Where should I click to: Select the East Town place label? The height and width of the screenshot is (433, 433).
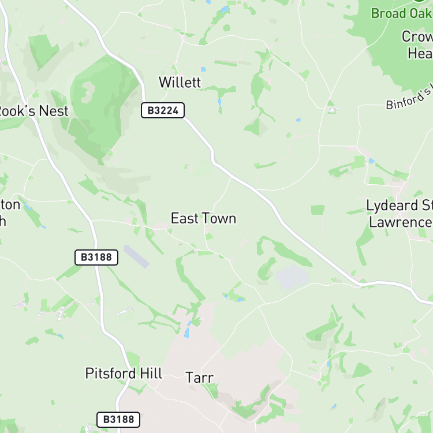coord(204,218)
